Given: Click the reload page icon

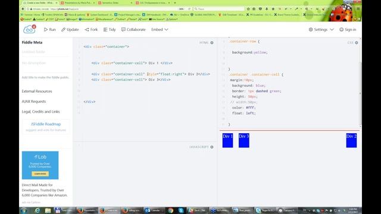Looking at the screenshot, I should (189, 9).
